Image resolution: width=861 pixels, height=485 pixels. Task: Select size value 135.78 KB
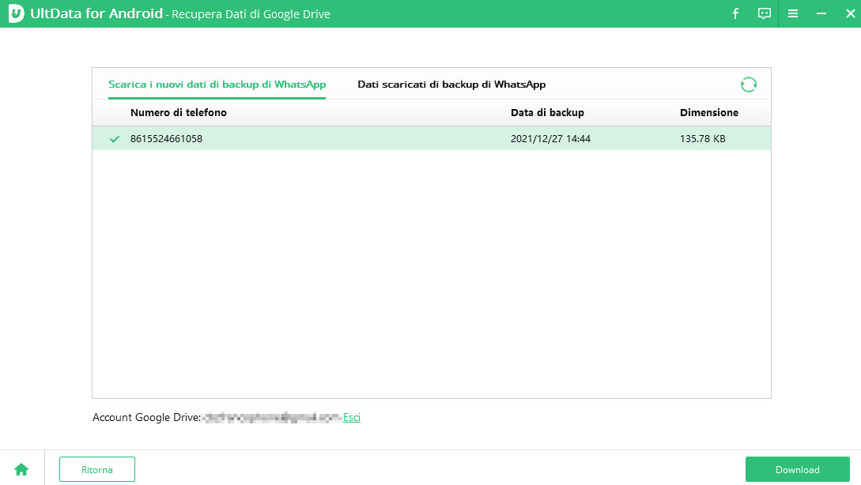tap(702, 139)
